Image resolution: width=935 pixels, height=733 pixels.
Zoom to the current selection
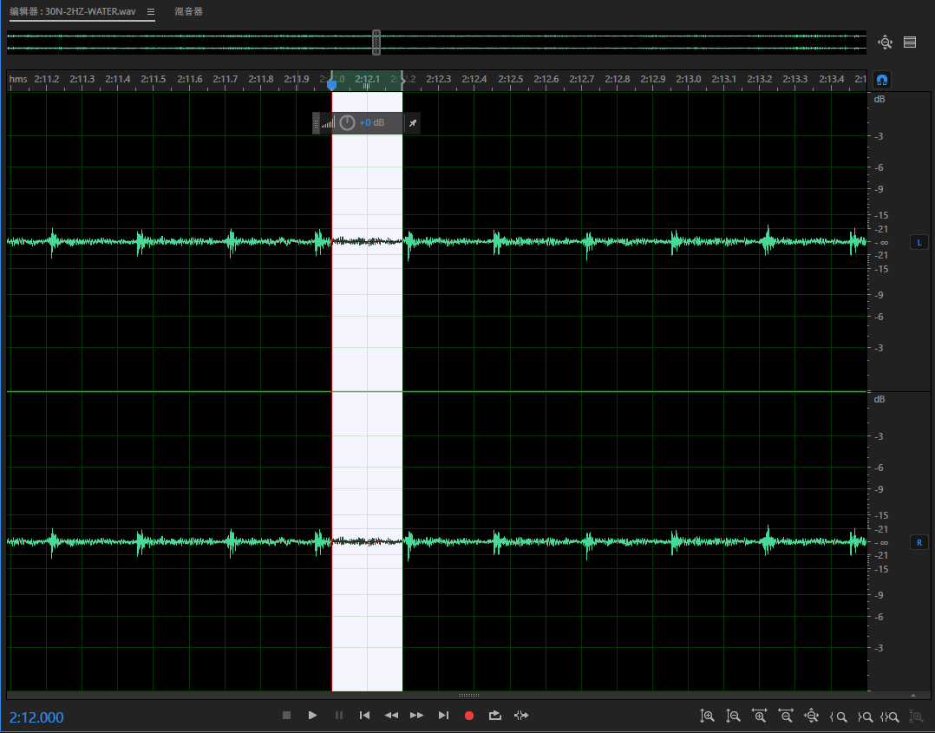890,717
